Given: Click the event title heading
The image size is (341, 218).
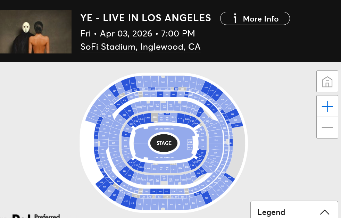Looking at the screenshot, I should click(x=145, y=18).
